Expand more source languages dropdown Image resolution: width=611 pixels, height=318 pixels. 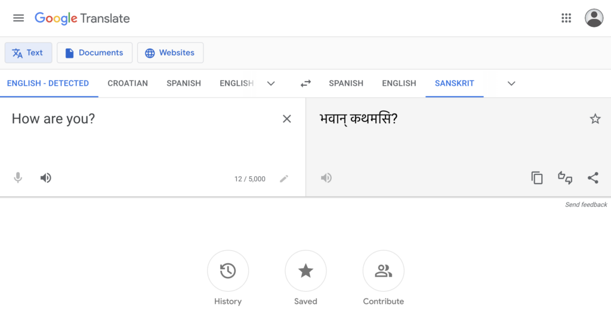[271, 83]
